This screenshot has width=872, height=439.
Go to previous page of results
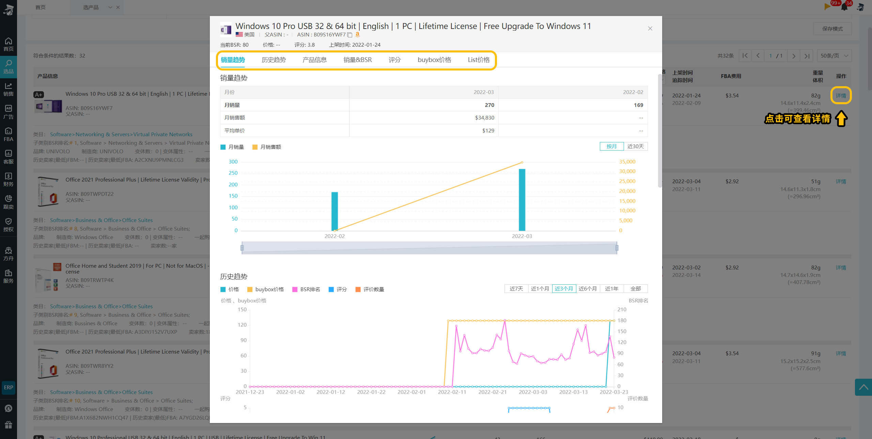coord(758,56)
